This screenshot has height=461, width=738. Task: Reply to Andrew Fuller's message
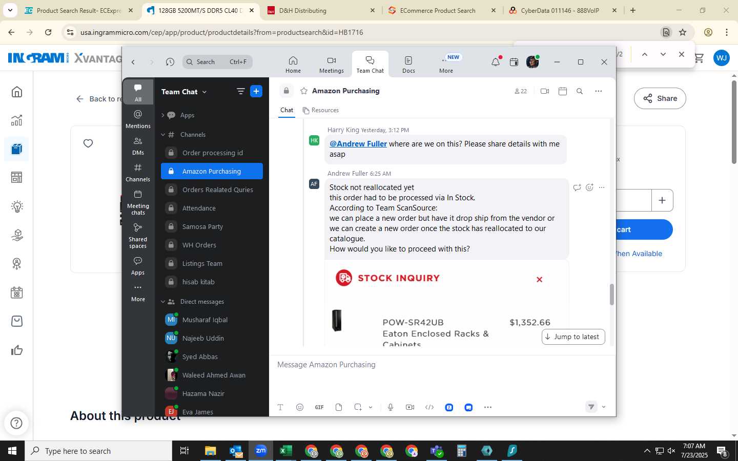click(577, 187)
